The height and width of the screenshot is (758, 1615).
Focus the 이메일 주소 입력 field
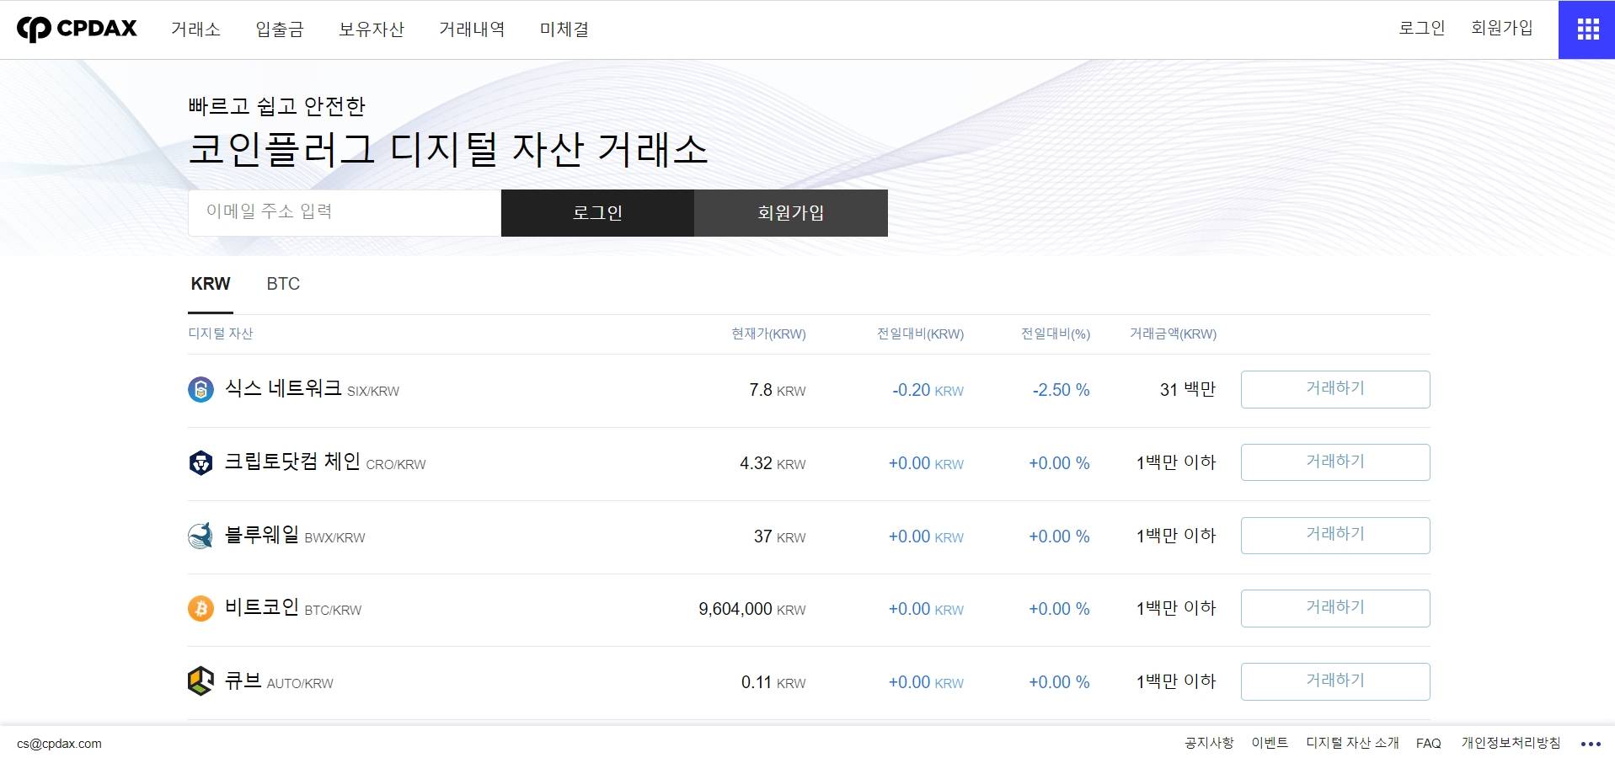pyautogui.click(x=345, y=213)
